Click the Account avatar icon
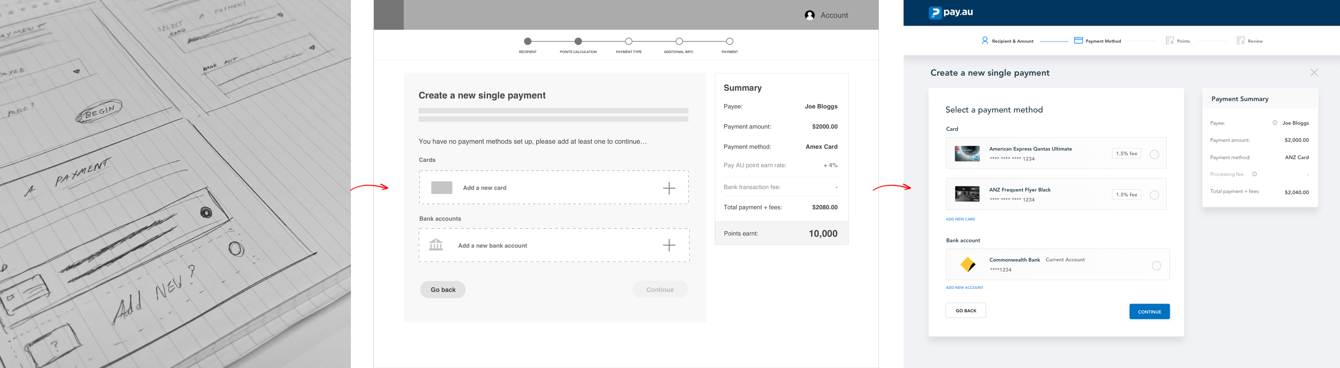 click(x=809, y=16)
